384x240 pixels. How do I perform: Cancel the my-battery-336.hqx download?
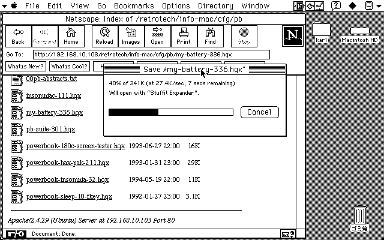(260, 112)
